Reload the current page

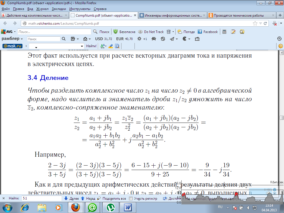point(265,23)
